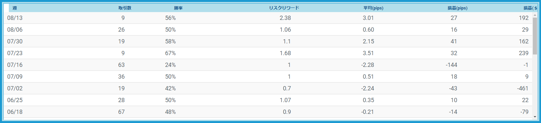This screenshot has width=541, height=123.
Task: Sort by the 平均(pips) column header
Action: (373, 8)
